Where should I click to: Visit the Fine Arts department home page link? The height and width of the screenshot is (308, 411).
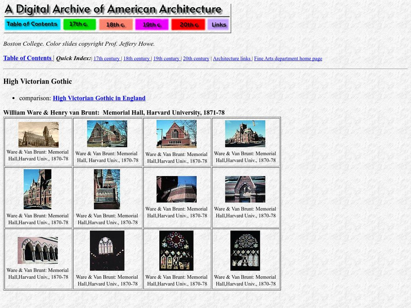click(x=288, y=59)
